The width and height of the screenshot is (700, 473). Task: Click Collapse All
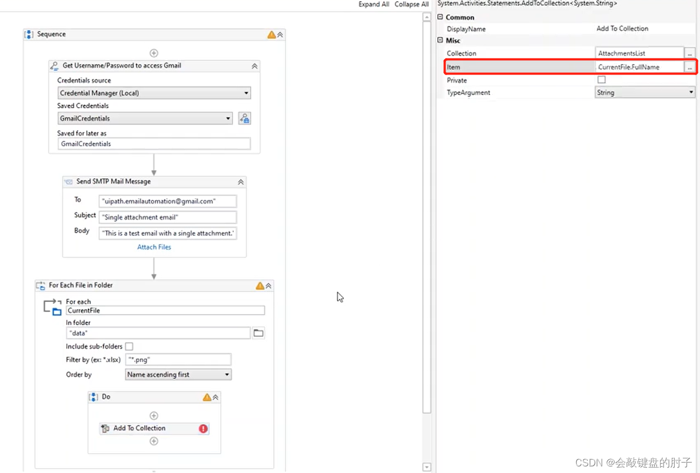[411, 4]
